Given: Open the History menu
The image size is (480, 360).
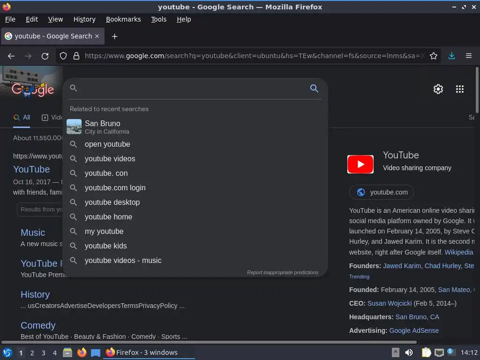Looking at the screenshot, I should (x=84, y=19).
